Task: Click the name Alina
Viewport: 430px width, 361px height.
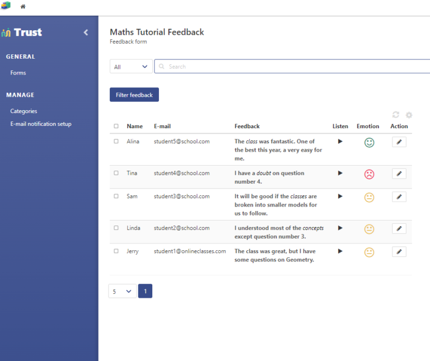Action: (x=133, y=142)
